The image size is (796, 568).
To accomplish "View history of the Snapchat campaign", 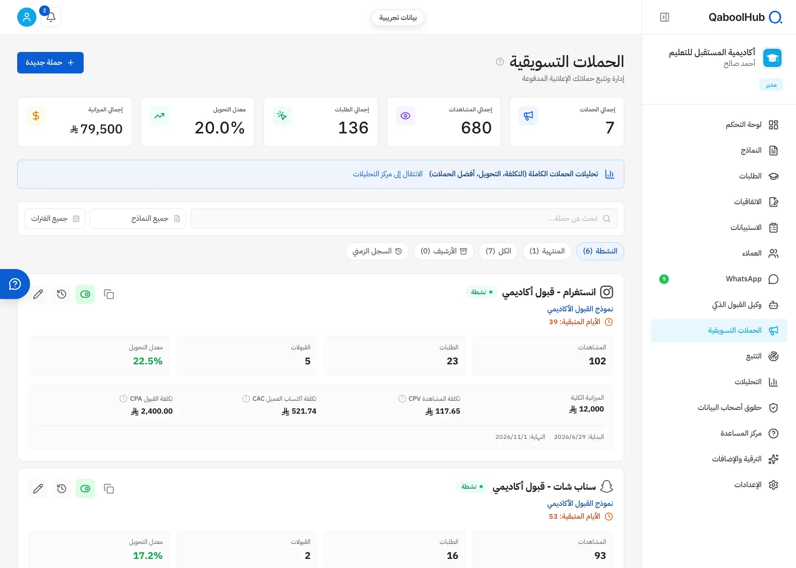I will pos(62,489).
